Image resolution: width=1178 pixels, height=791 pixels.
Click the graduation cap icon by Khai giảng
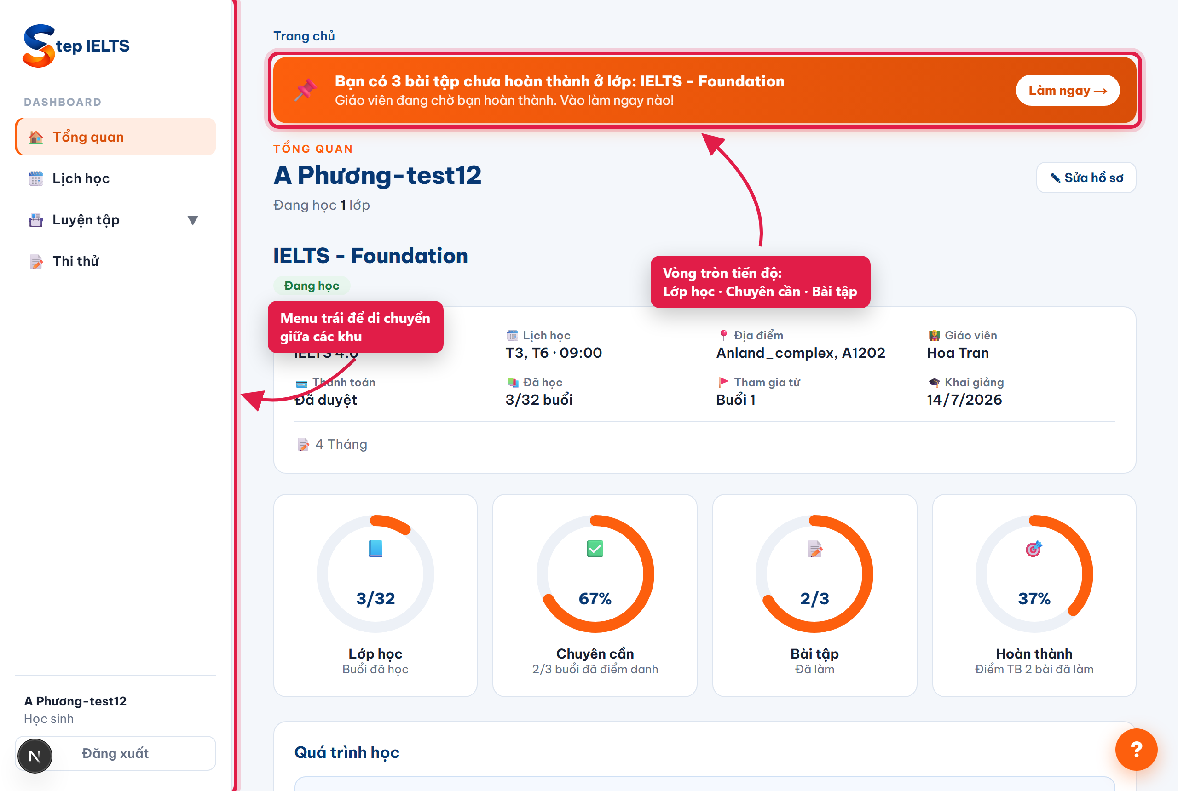coord(934,382)
